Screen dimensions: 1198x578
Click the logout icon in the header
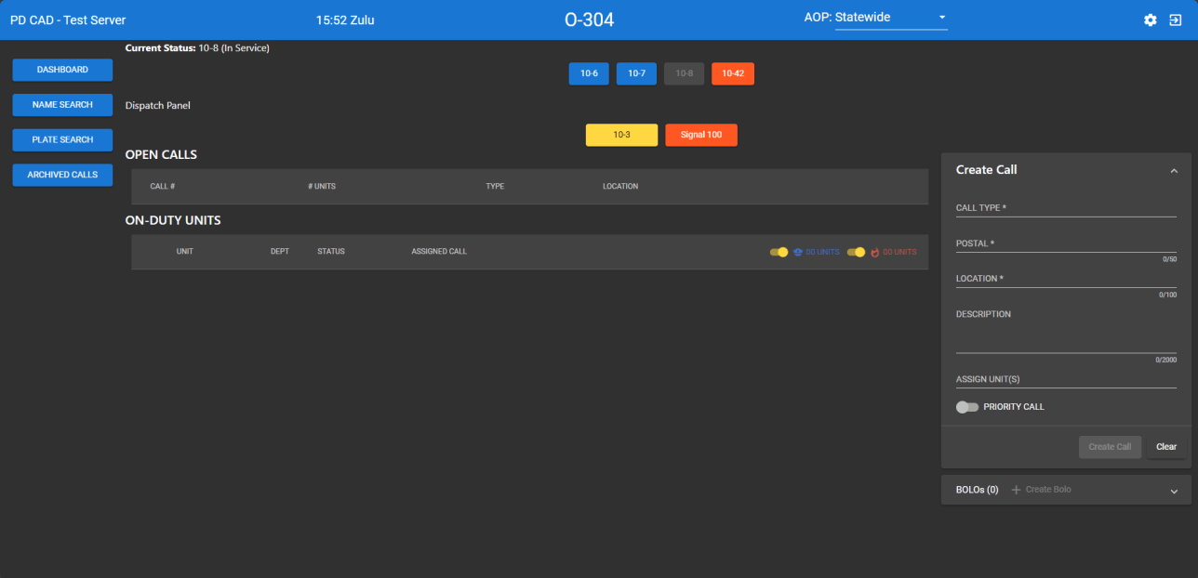point(1177,20)
